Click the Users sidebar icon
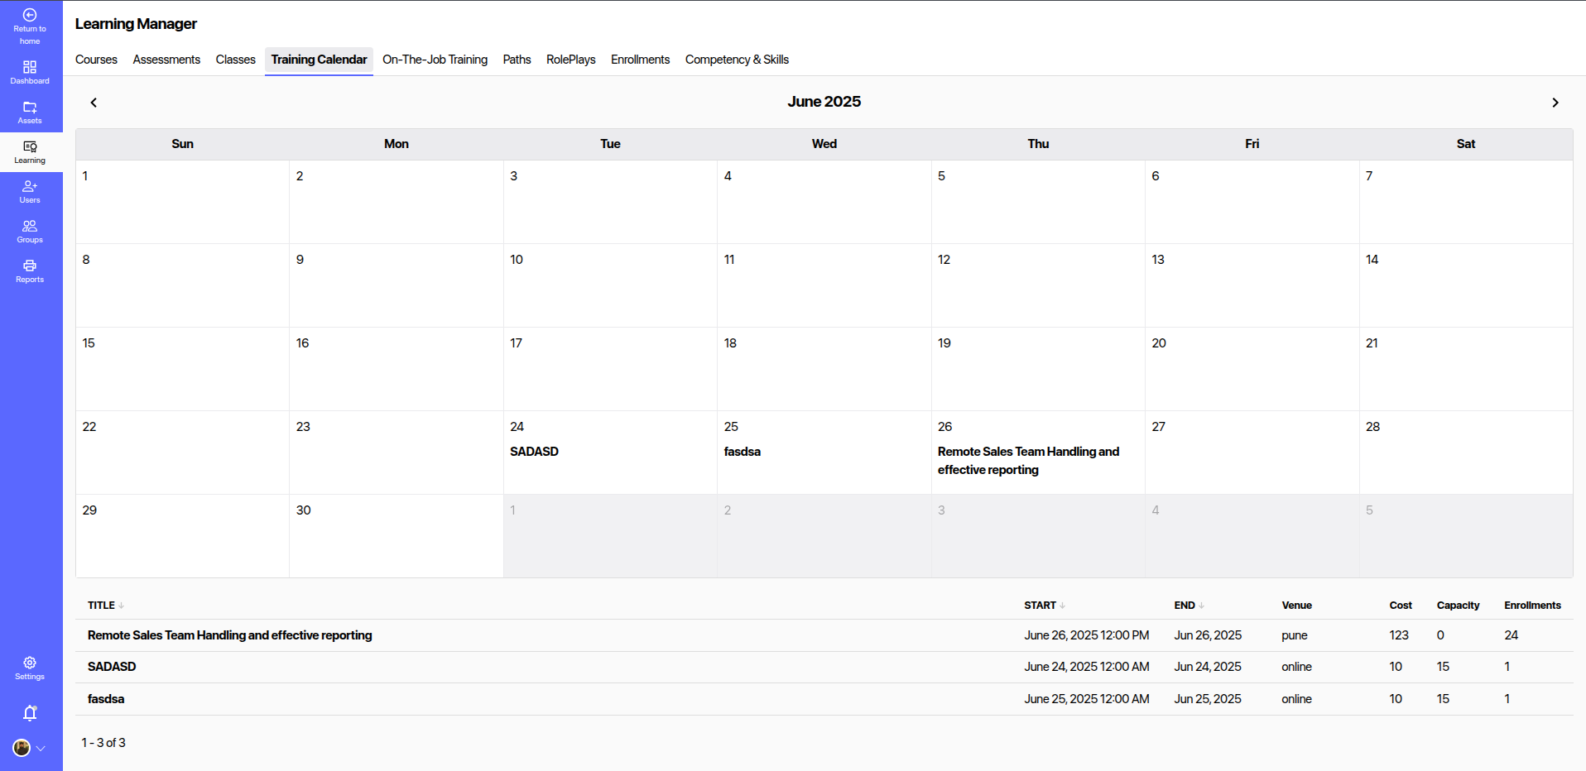The image size is (1586, 771). point(30,191)
